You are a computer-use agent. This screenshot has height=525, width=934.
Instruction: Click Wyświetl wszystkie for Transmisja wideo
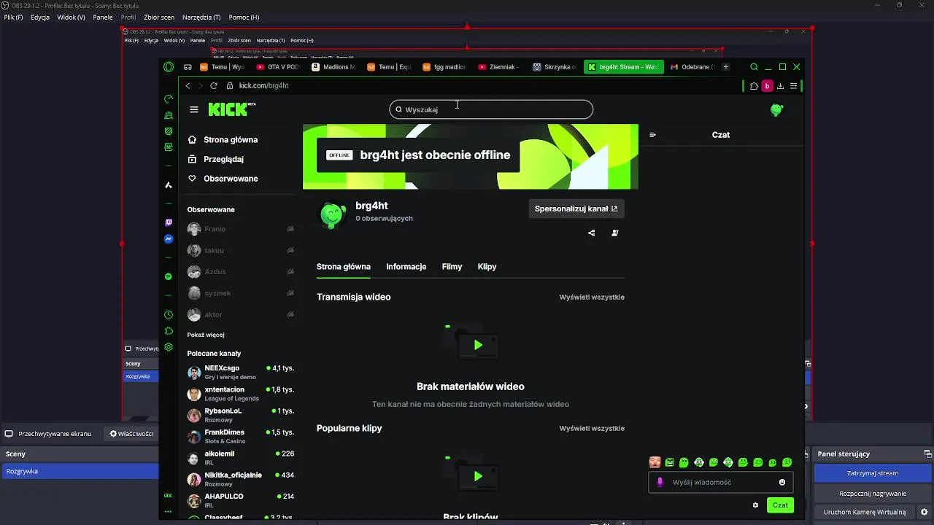592,297
